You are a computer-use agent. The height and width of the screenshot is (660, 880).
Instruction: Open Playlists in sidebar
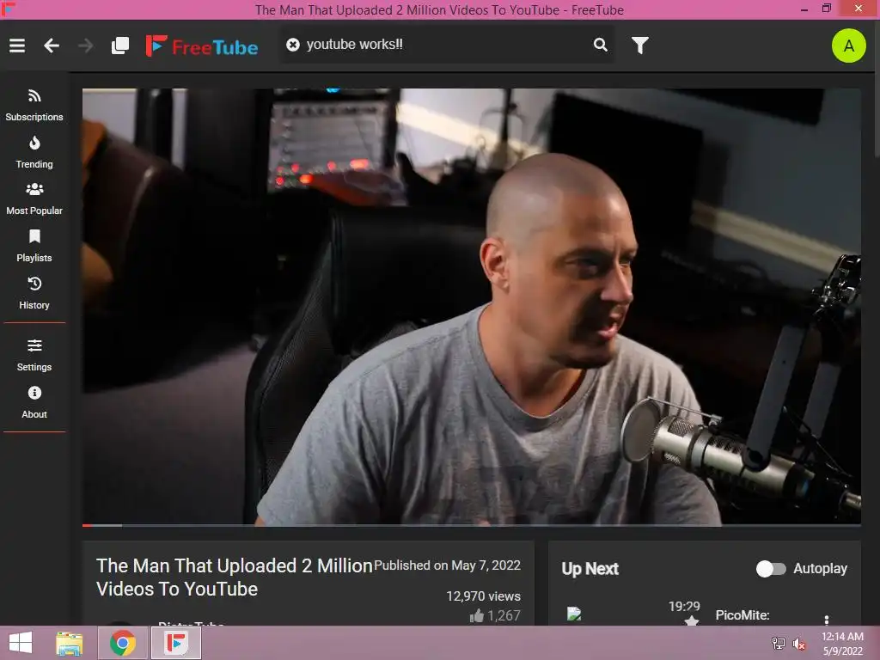tap(34, 247)
